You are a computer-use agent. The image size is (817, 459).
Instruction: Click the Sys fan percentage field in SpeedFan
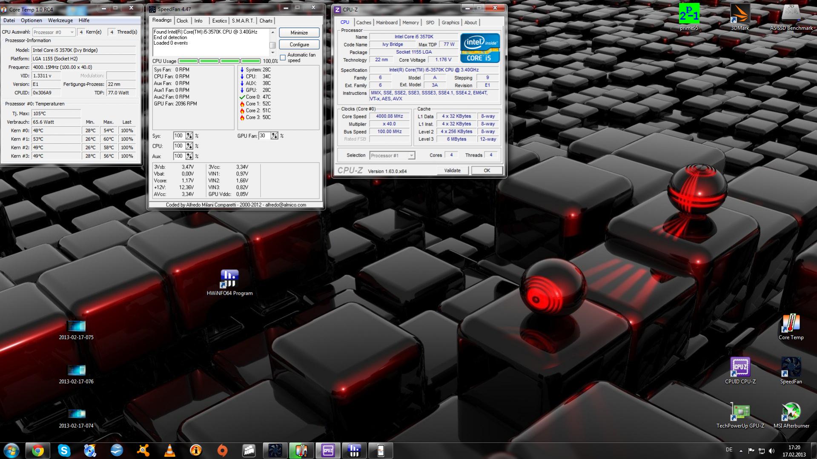(x=179, y=136)
